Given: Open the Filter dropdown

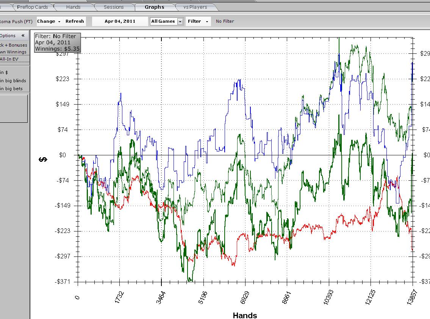Looking at the screenshot, I should tap(198, 21).
